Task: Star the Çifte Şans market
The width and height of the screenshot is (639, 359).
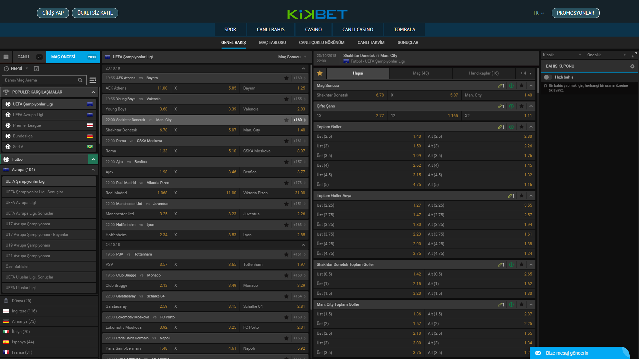Action: click(x=521, y=106)
